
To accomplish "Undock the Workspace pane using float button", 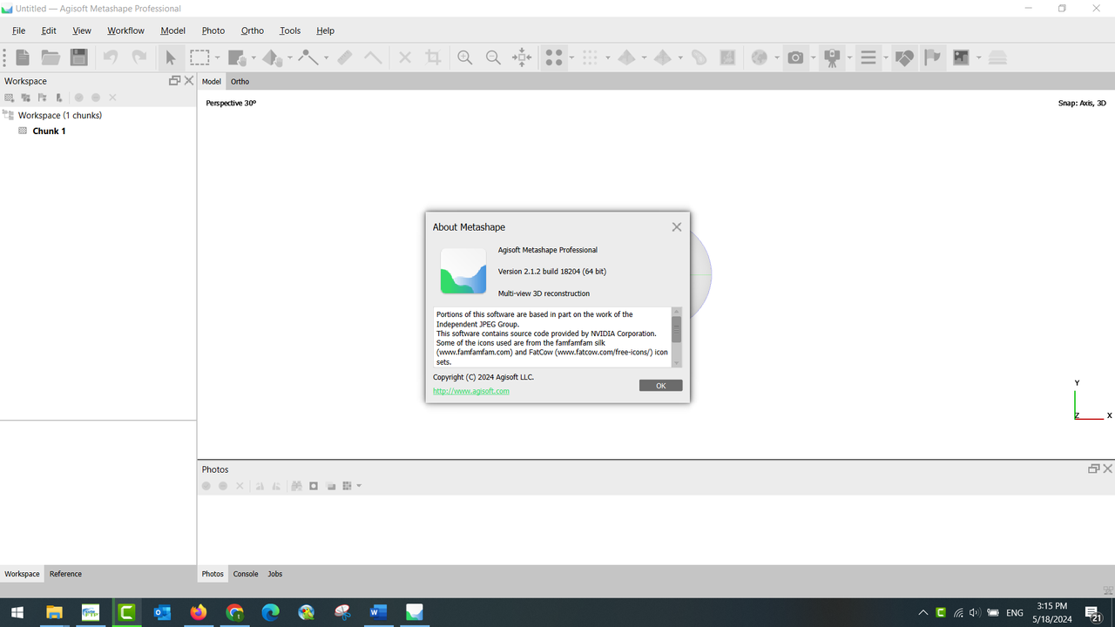I will click(174, 80).
